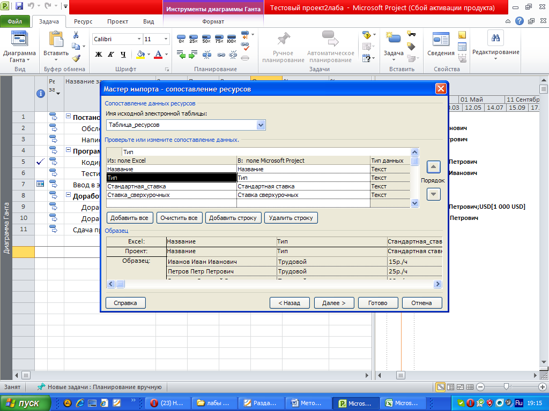Select the Задача ribbon tab
The width and height of the screenshot is (549, 411).
[x=49, y=21]
